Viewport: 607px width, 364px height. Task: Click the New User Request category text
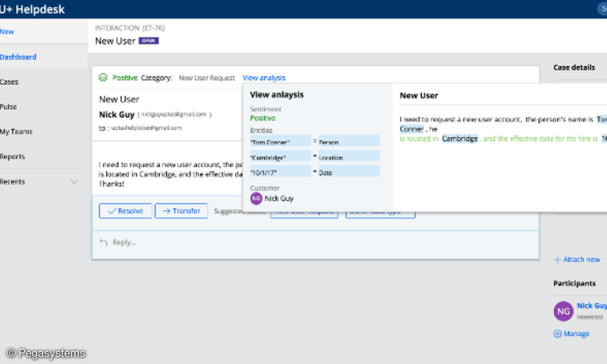[x=207, y=78]
